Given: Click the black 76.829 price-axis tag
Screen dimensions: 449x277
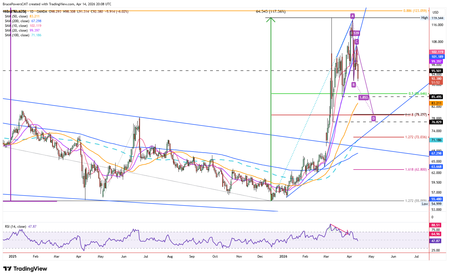Looking at the screenshot, I should point(436,122).
